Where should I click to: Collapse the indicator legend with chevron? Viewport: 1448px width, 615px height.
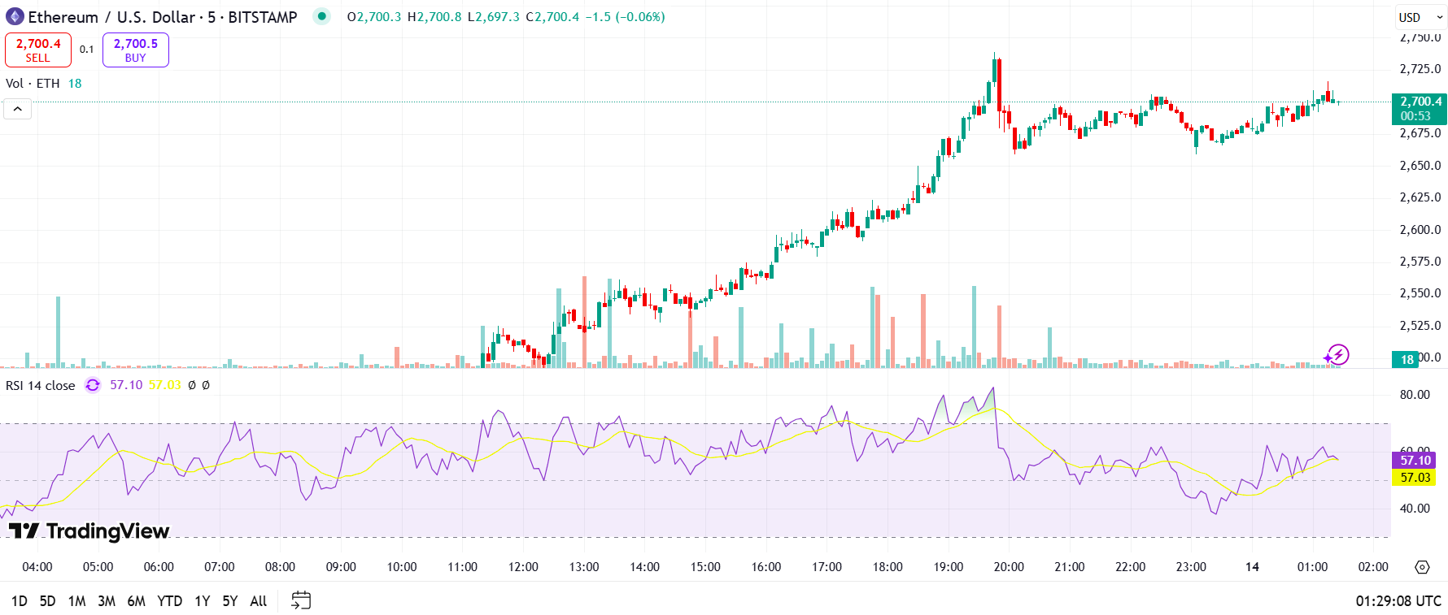coord(17,109)
